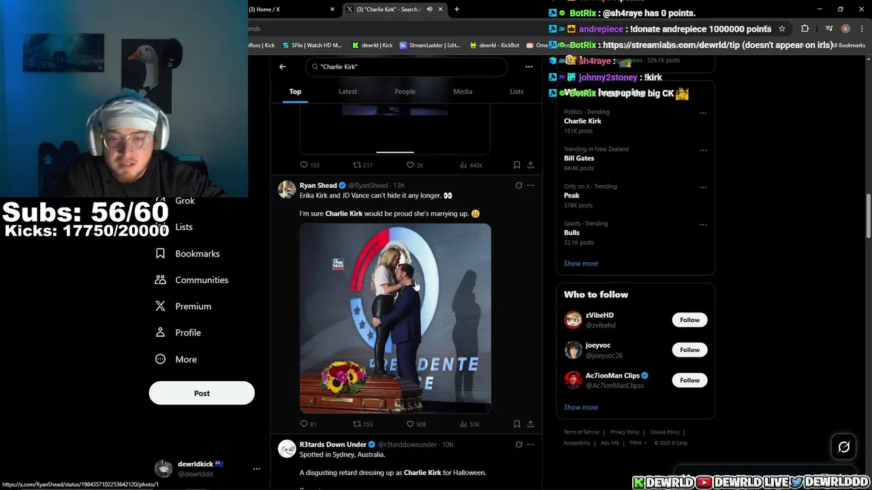Open Profile in the sidebar
Viewport: 872px width, 490px height.
(178, 333)
